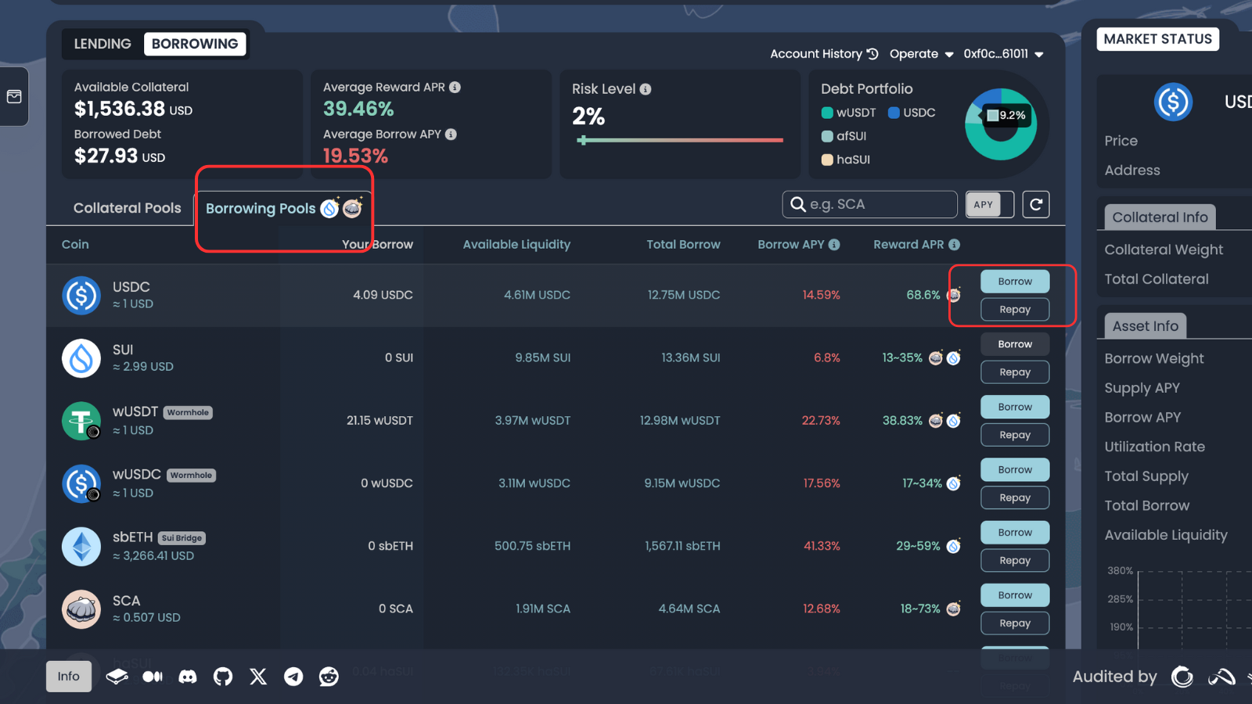
Task: Toggle USDC in Debt Portfolio legend
Action: coord(912,113)
